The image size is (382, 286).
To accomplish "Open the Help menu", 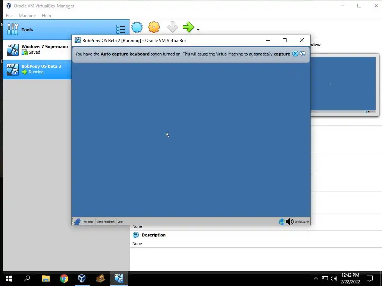I will 46,16.
